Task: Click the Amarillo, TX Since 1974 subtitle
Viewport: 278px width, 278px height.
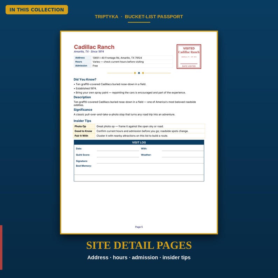Action: pyautogui.click(x=89, y=51)
